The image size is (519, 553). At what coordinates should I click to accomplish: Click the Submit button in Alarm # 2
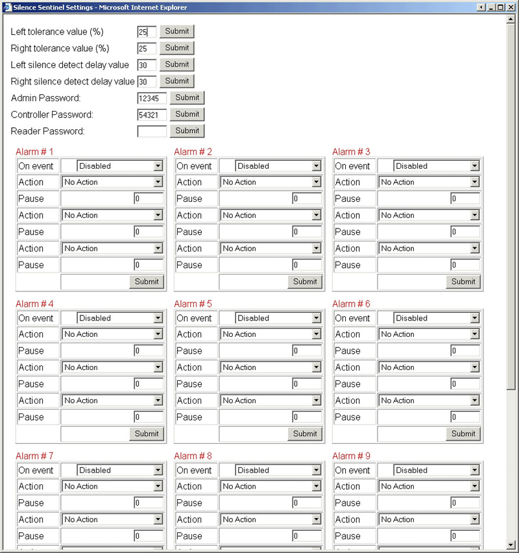click(305, 282)
